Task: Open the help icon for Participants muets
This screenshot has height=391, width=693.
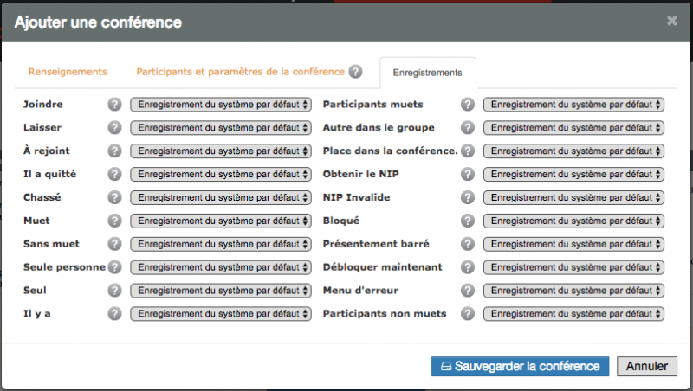Action: pos(468,105)
